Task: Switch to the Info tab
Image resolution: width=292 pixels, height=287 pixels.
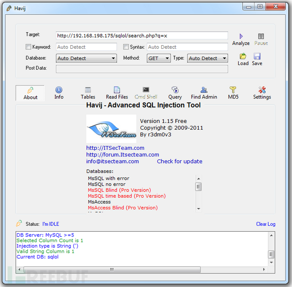Action: [59, 93]
